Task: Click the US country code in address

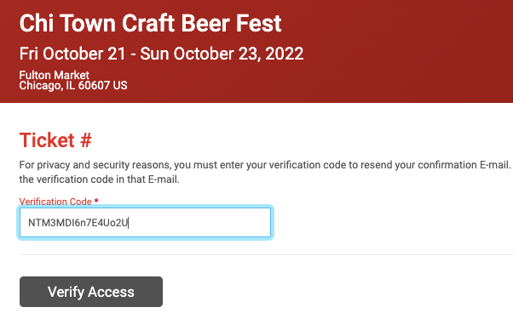Action: coord(120,86)
